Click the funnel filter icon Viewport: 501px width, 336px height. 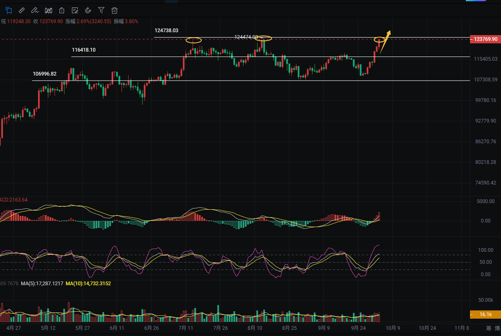101,10
